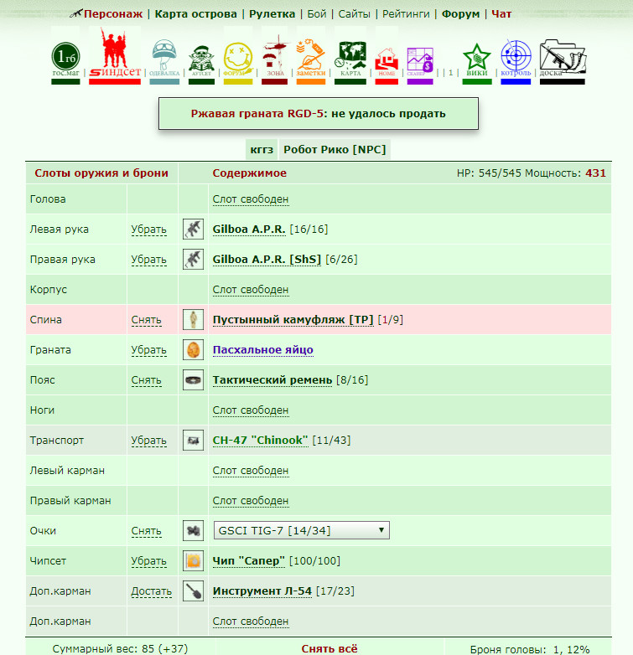Click Снять for the Спина slot
This screenshot has width=633, height=655.
(x=147, y=320)
